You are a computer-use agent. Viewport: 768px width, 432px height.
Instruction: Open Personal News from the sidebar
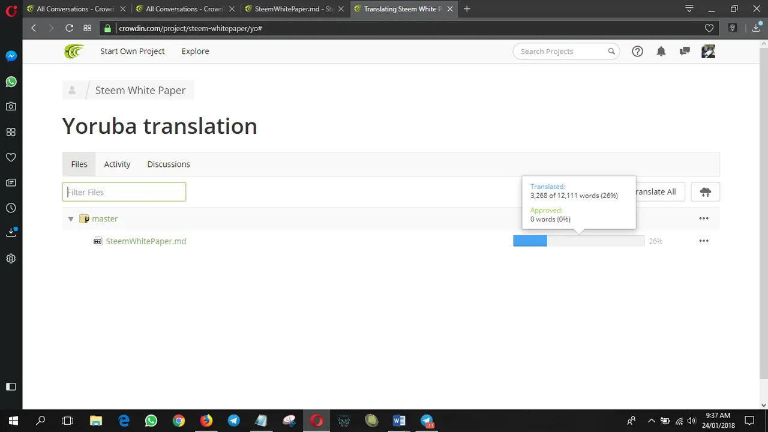pyautogui.click(x=11, y=182)
